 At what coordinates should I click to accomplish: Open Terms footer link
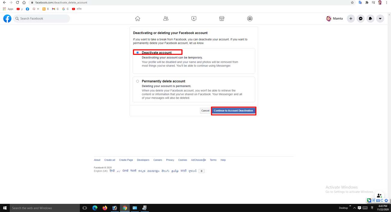(x=213, y=160)
